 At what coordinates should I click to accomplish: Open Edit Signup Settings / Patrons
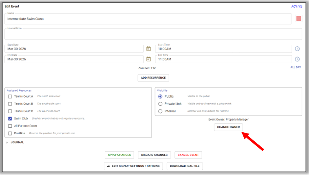134,166
